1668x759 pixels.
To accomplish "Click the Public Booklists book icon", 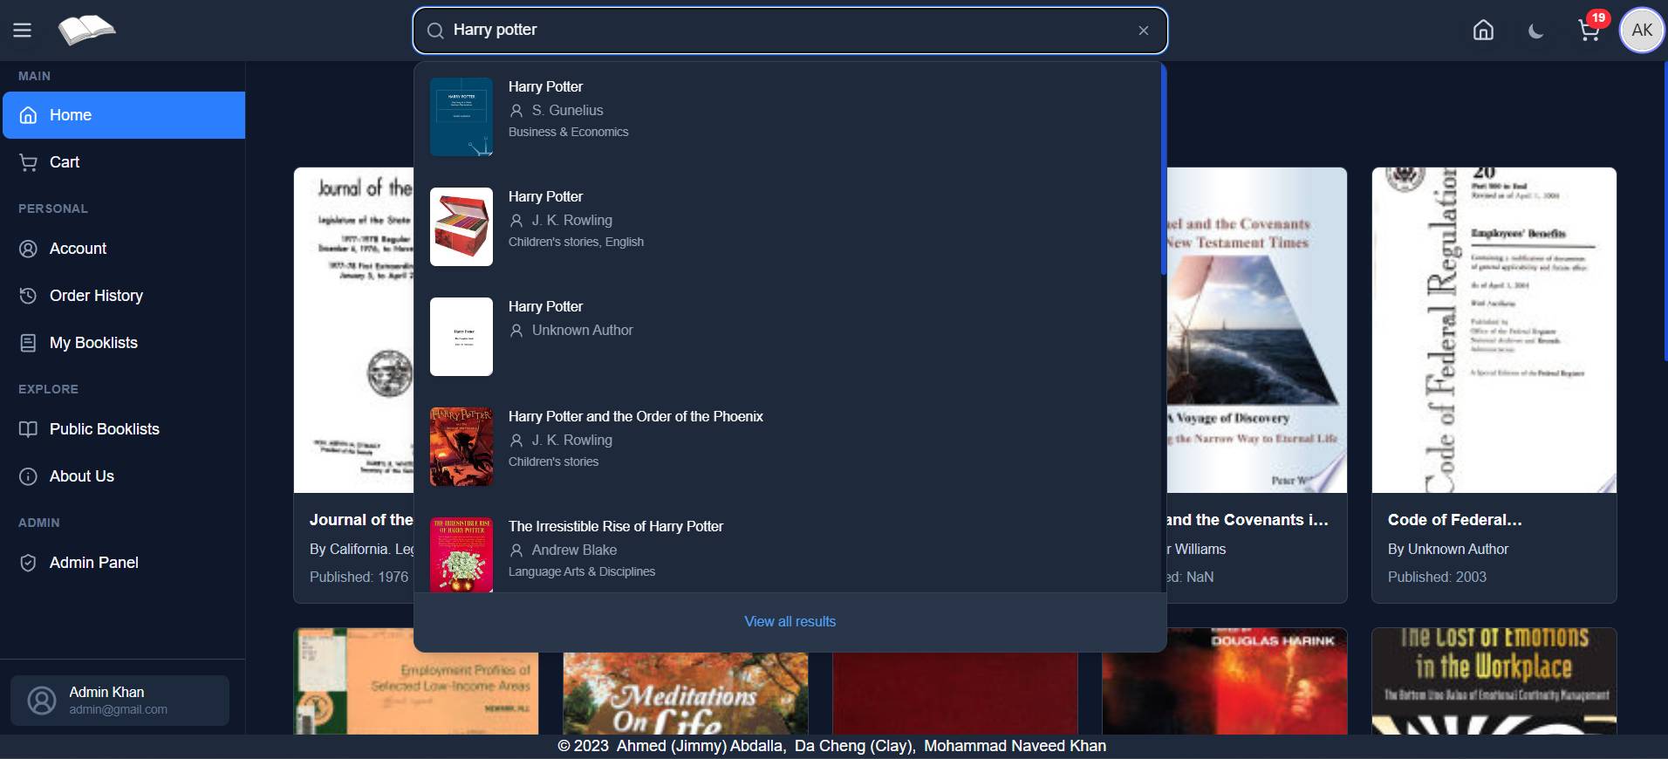I will tap(28, 429).
